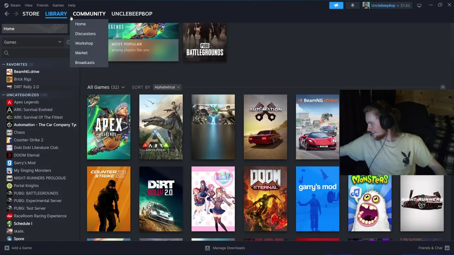Open the PUBG Battlegrounds shelf cover

click(x=205, y=42)
